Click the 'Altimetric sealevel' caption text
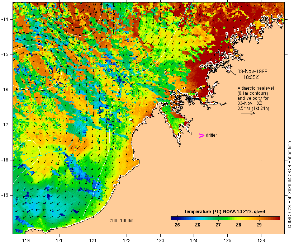 (x=256, y=88)
